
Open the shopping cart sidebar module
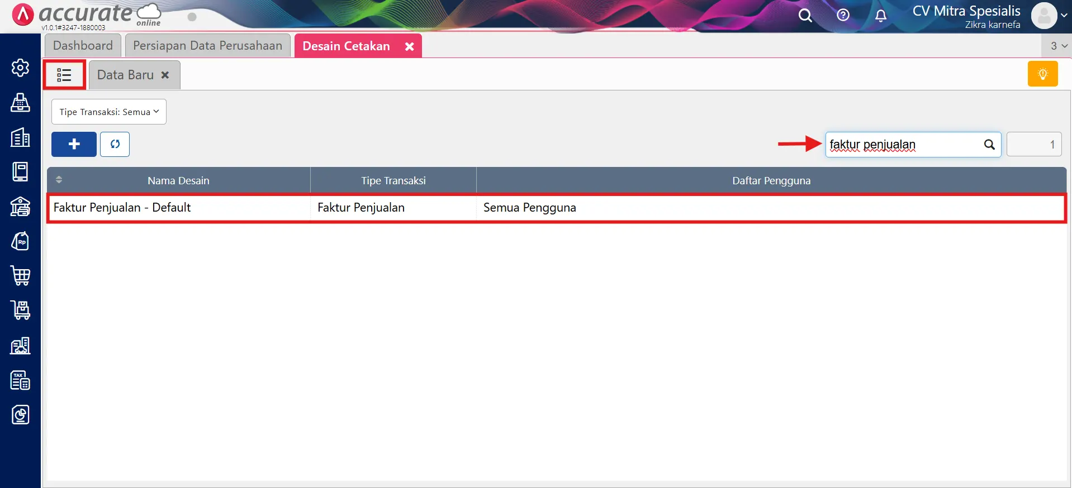[20, 276]
